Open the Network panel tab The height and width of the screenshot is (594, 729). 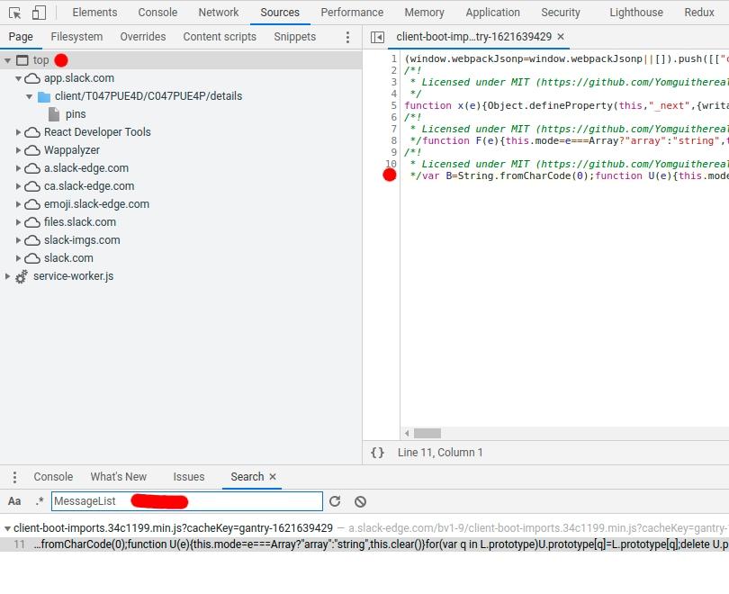coord(219,12)
